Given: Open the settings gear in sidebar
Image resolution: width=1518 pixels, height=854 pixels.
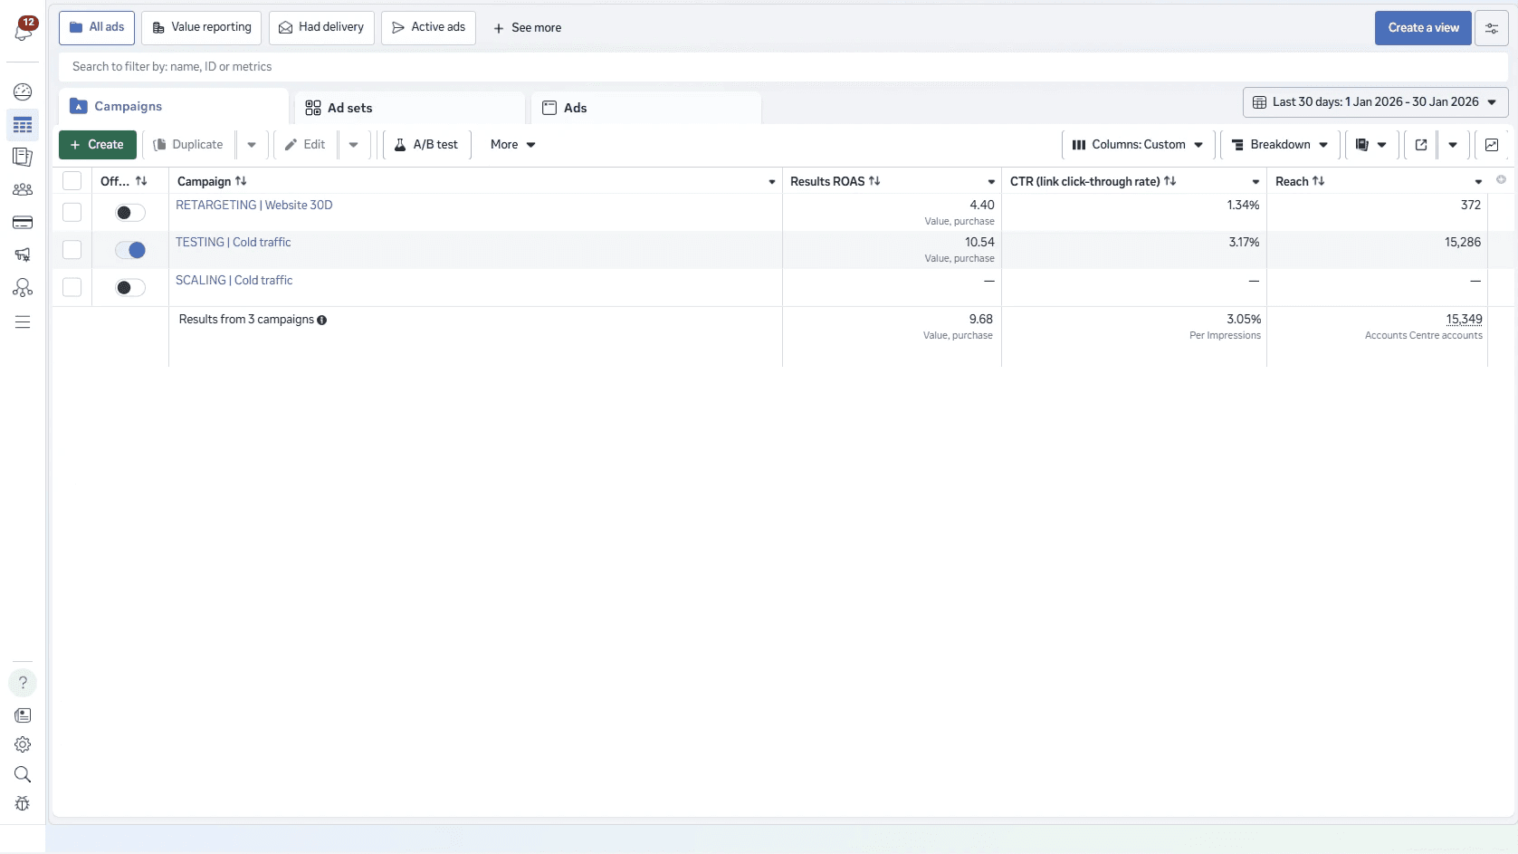Looking at the screenshot, I should point(23,744).
